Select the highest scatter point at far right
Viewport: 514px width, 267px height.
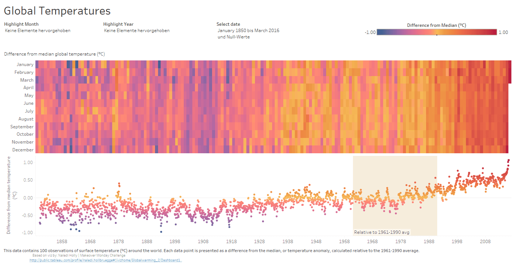(x=508, y=160)
